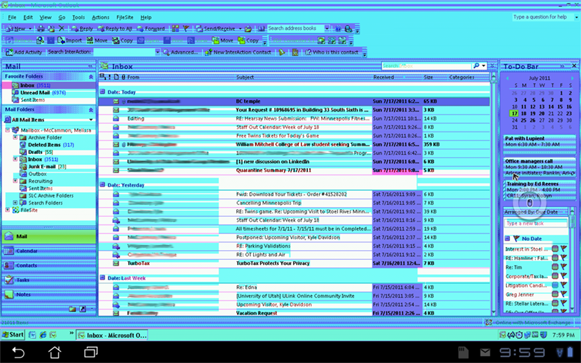Viewport: 581px width, 363px height.
Task: Click the Print icon in the toolbar
Action: pyautogui.click(x=41, y=28)
